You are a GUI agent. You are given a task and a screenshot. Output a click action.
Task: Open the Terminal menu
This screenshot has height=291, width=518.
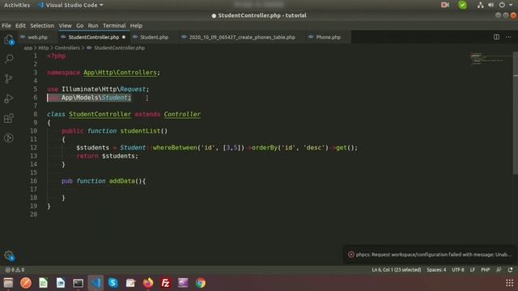coord(114,25)
